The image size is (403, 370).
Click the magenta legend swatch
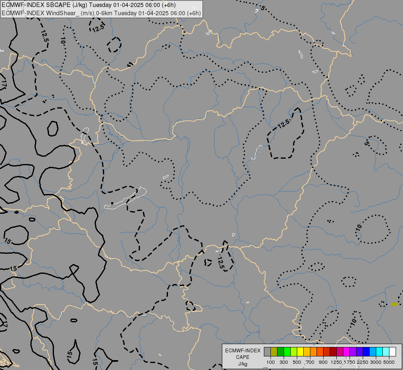(x=347, y=352)
